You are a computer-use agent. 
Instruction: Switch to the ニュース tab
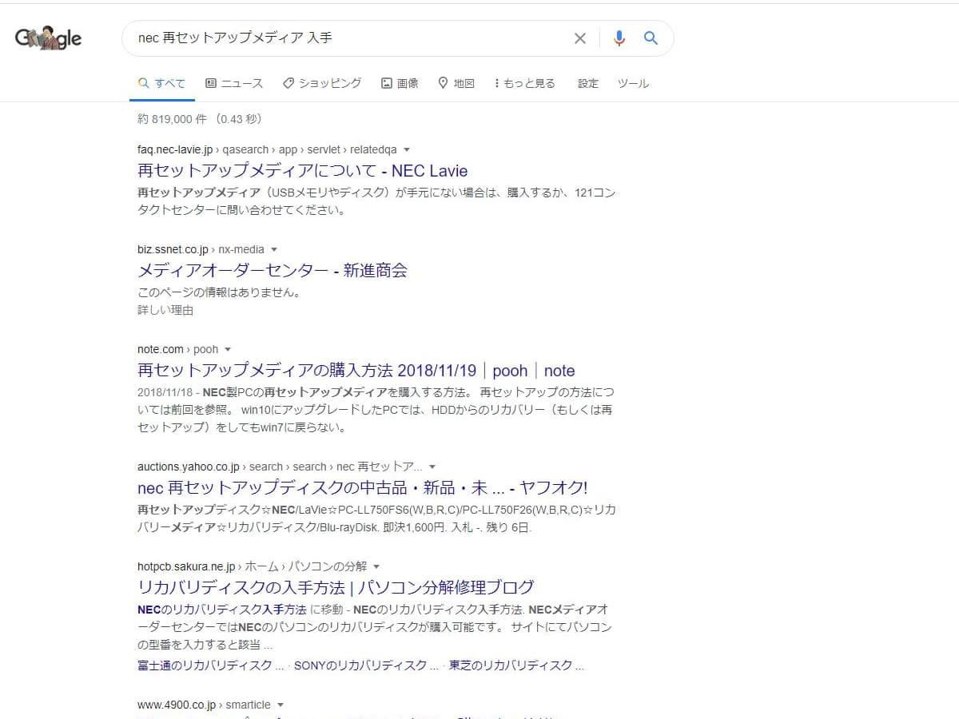tap(234, 83)
